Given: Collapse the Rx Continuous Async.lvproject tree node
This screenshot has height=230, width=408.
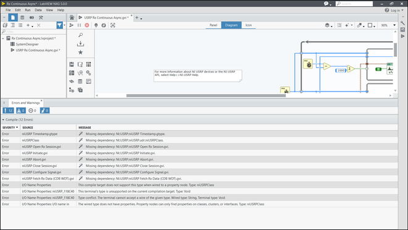Looking at the screenshot, I should point(3,38).
